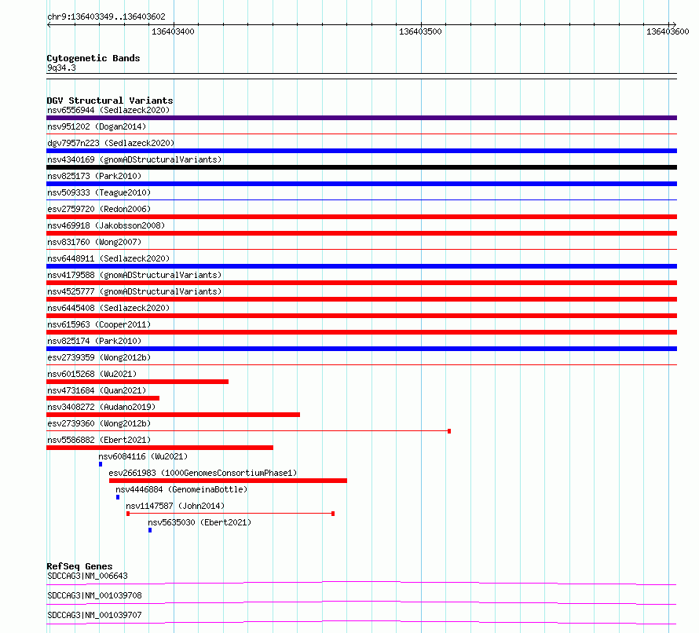
Task: Select nsv6084116 (Wu2021) label
Action: [x=143, y=456]
